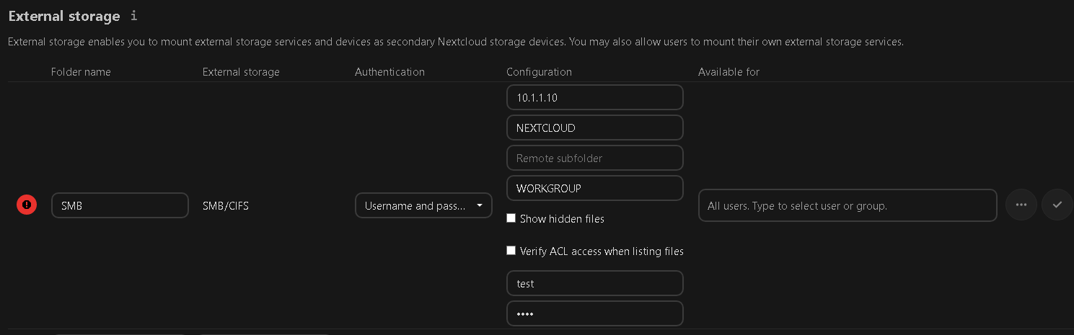Click the Folder name column header
Viewport: 1074px width, 335px height.
[81, 72]
